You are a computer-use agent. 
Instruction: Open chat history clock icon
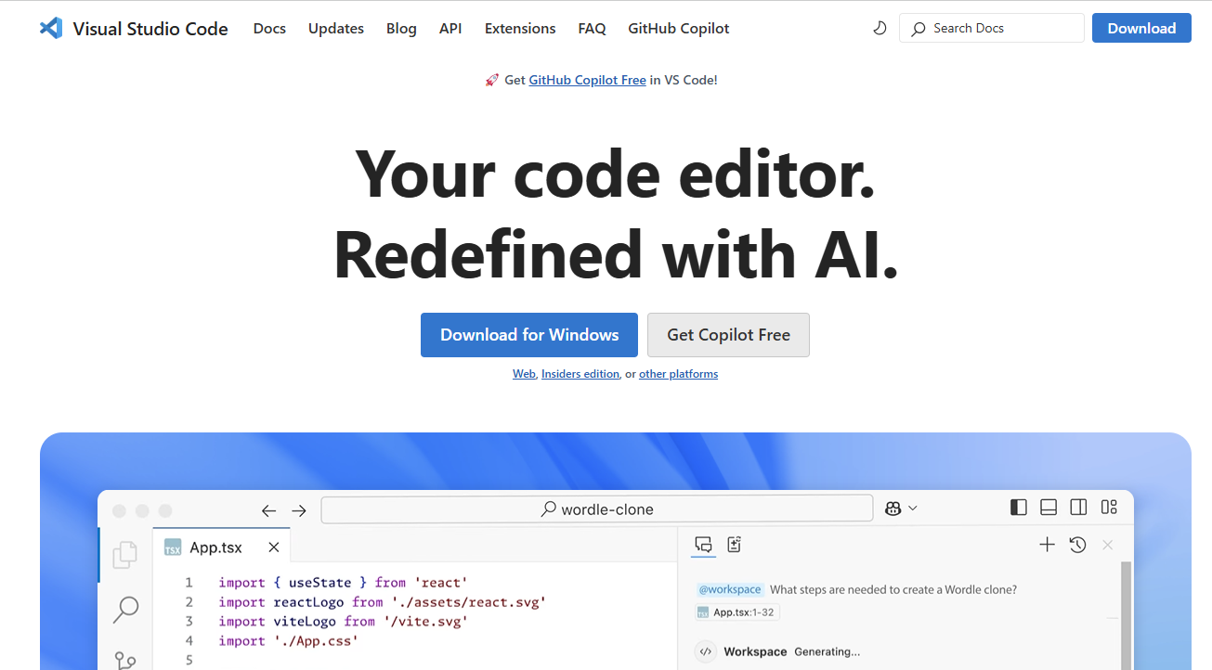(1077, 545)
